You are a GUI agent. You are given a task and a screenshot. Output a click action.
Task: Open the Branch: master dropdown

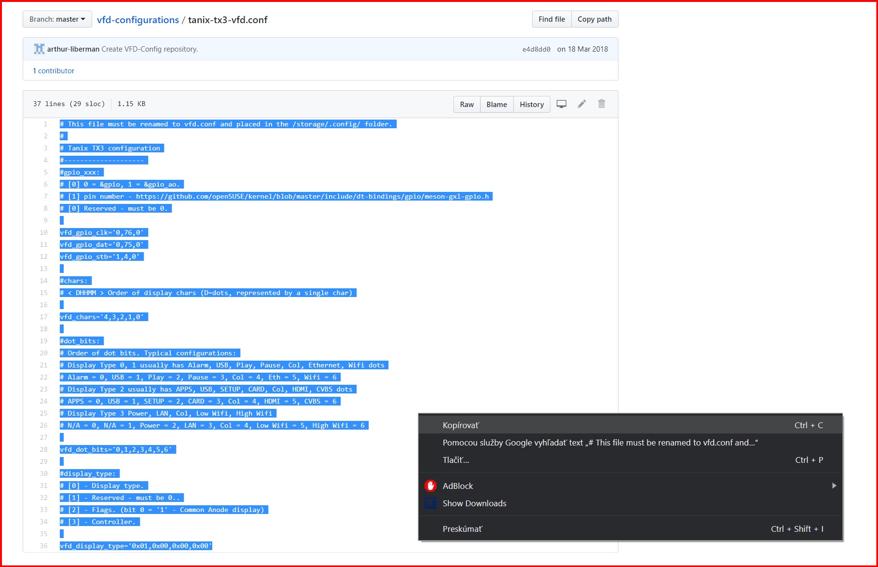[57, 19]
